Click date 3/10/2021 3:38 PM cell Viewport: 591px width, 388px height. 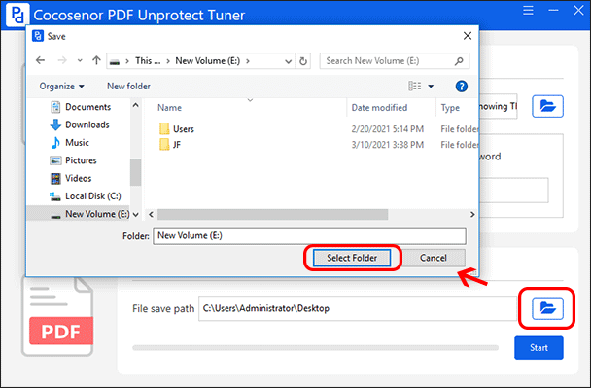click(x=388, y=145)
